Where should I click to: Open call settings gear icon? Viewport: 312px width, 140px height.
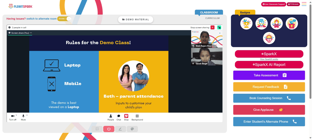coord(9,28)
